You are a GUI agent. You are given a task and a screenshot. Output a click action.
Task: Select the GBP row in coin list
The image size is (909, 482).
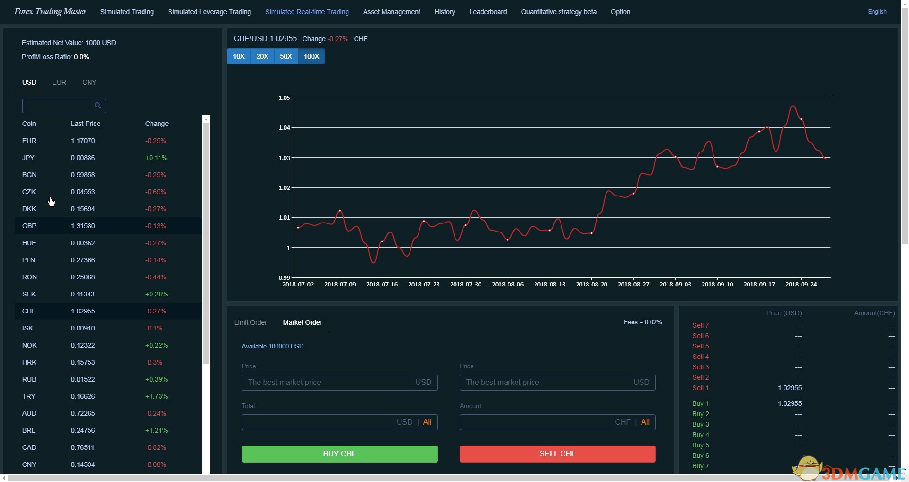tap(108, 226)
